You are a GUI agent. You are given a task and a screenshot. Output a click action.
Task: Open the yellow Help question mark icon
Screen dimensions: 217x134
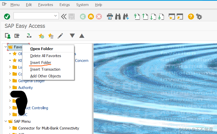(x=191, y=17)
